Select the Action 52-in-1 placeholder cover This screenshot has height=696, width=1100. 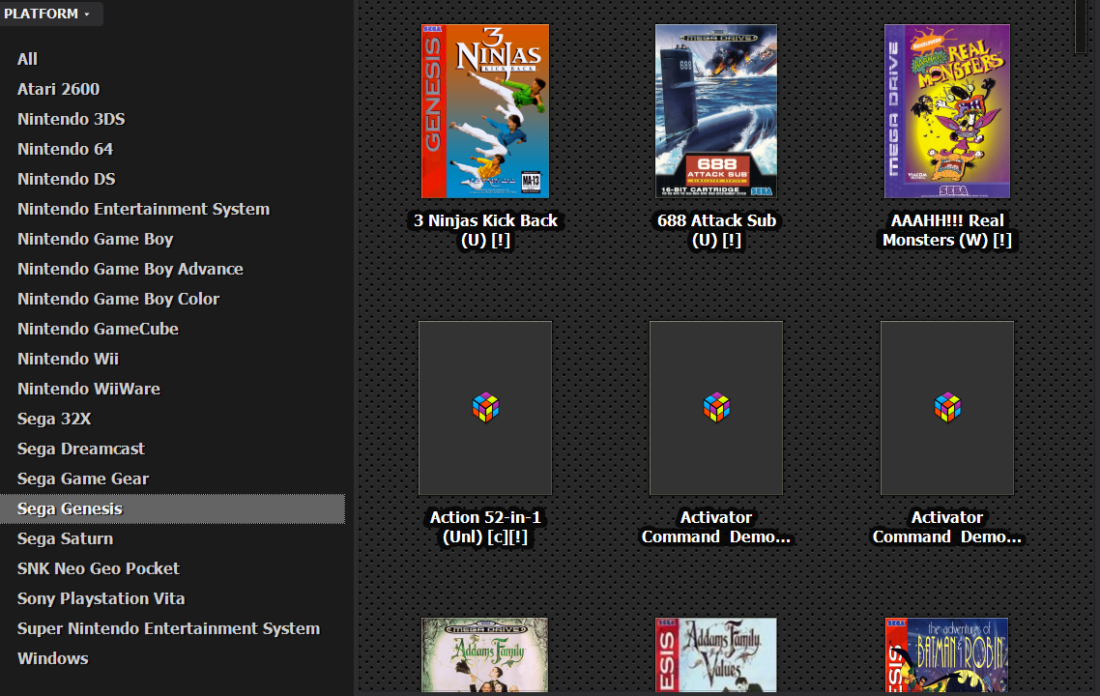point(485,408)
